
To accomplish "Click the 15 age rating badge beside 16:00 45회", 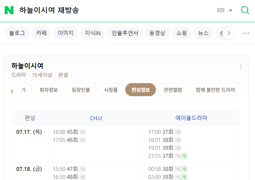I will point(82,132).
